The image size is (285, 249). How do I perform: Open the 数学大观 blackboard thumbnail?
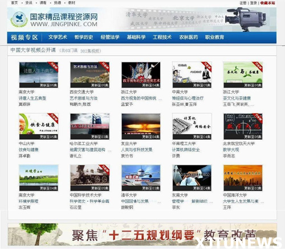coord(243,126)
